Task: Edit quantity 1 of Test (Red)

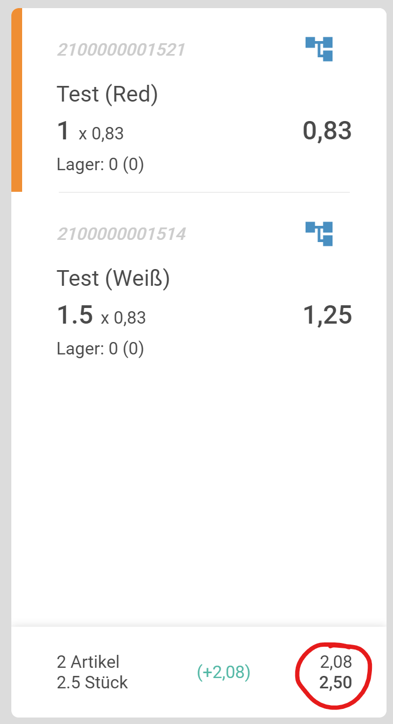Action: (63, 131)
